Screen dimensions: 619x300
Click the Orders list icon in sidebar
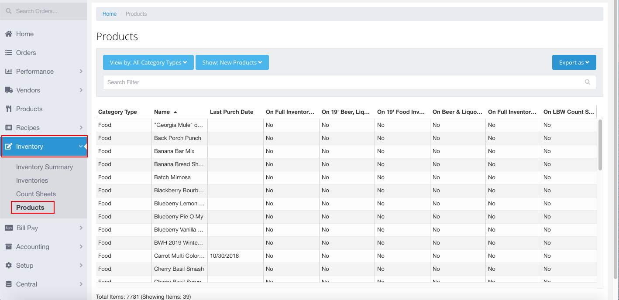point(8,53)
